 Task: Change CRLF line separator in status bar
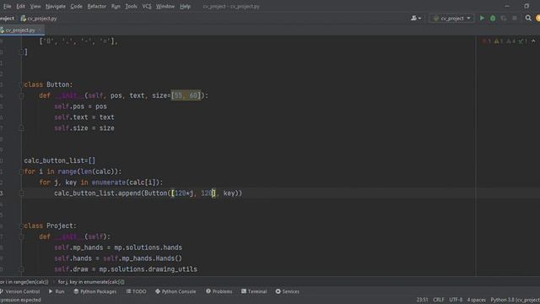click(439, 300)
